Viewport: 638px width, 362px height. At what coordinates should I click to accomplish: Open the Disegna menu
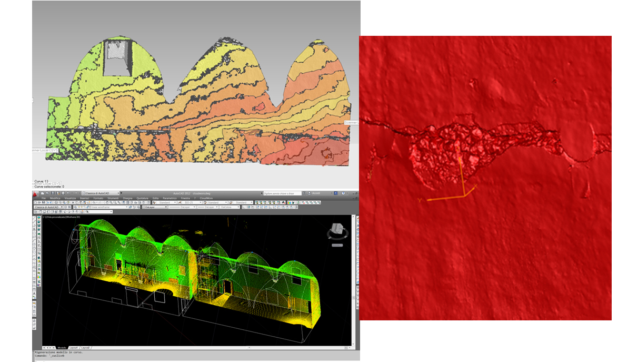point(127,198)
